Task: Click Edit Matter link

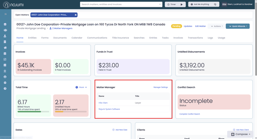Action: click(200, 26)
